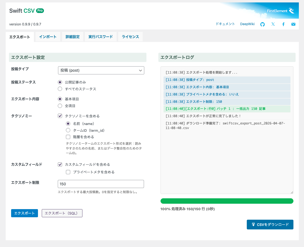The height and width of the screenshot is (247, 304).
Task: Select the すべてのステータス radio option
Action: (60, 89)
